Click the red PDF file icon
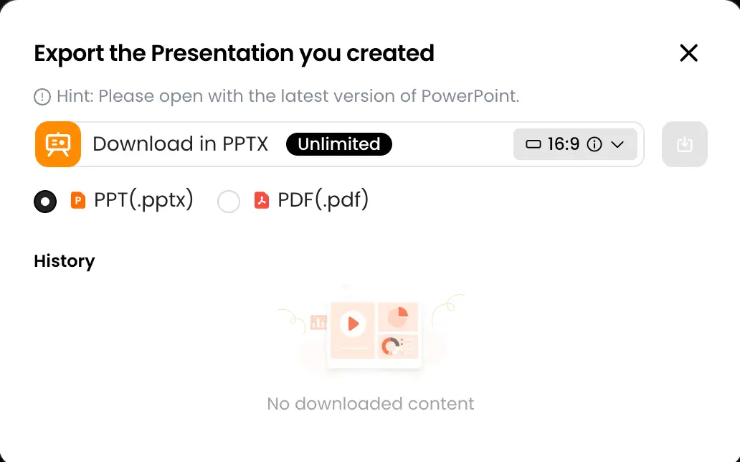 click(x=260, y=199)
